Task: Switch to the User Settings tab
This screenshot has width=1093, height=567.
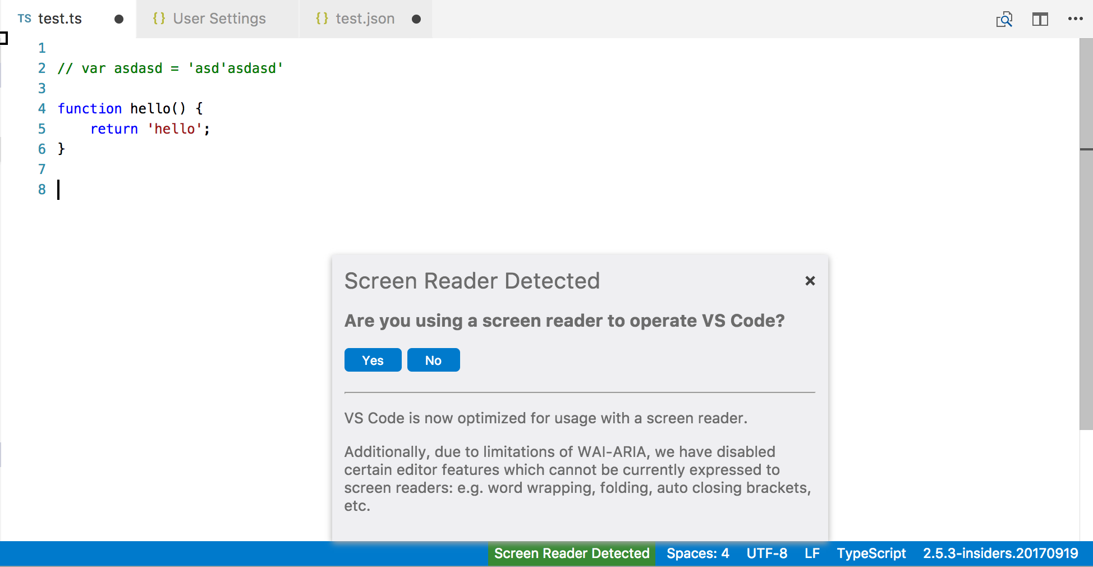Action: (218, 19)
